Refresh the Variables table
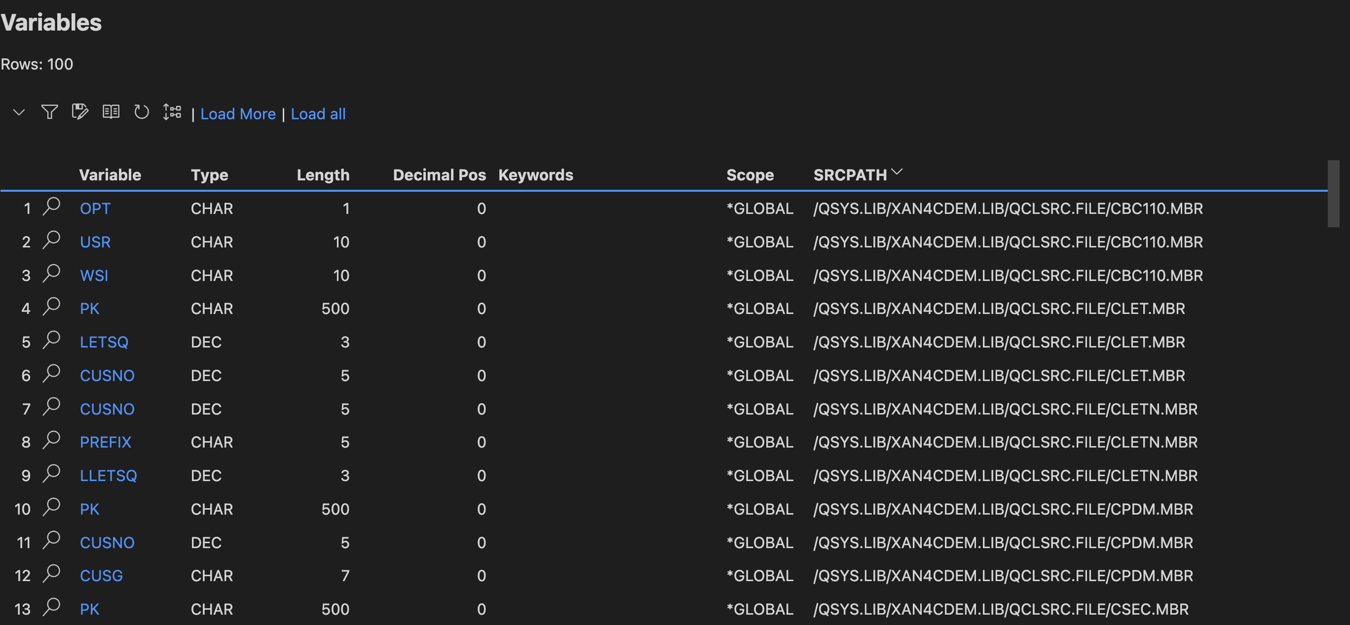 point(141,112)
